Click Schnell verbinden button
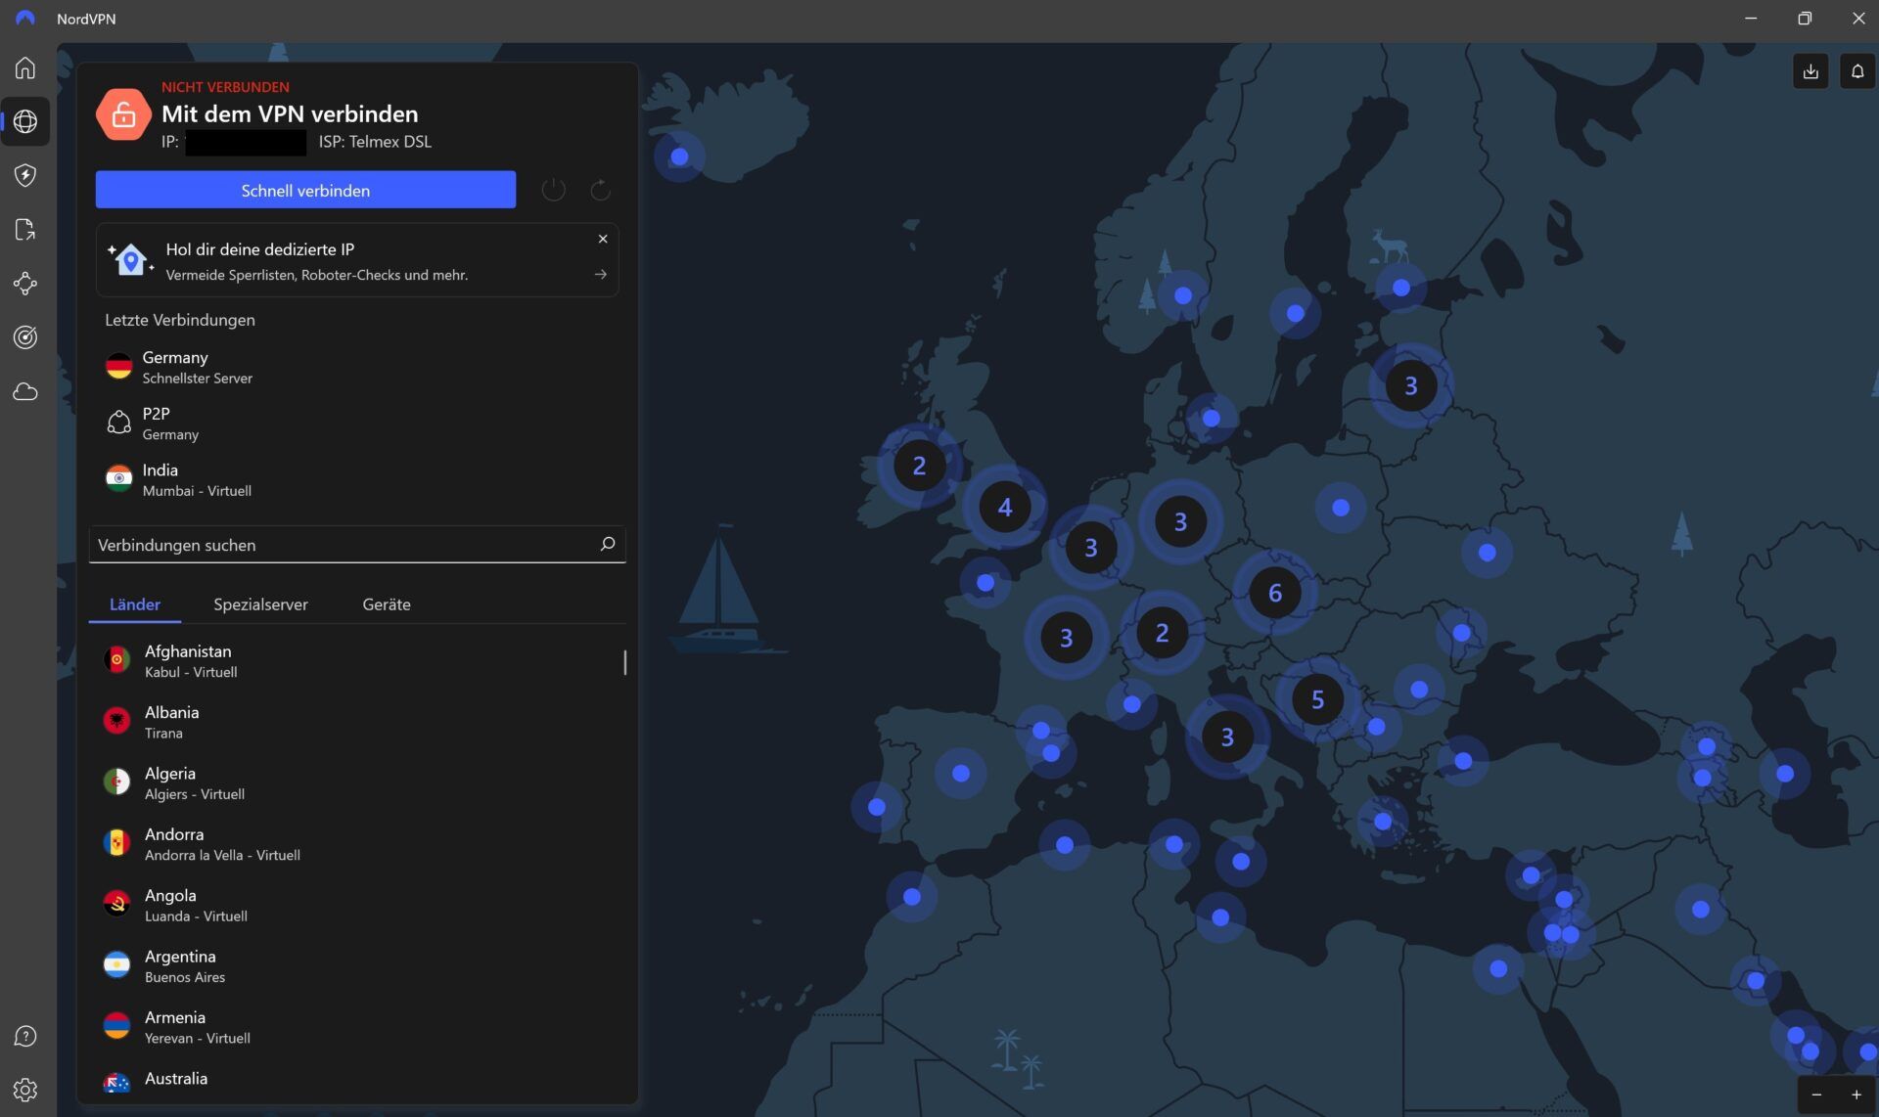Screen dimensions: 1879x1117 click(305, 190)
